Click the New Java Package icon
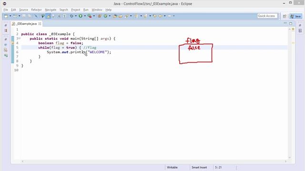305x171 pixels. tap(100, 16)
